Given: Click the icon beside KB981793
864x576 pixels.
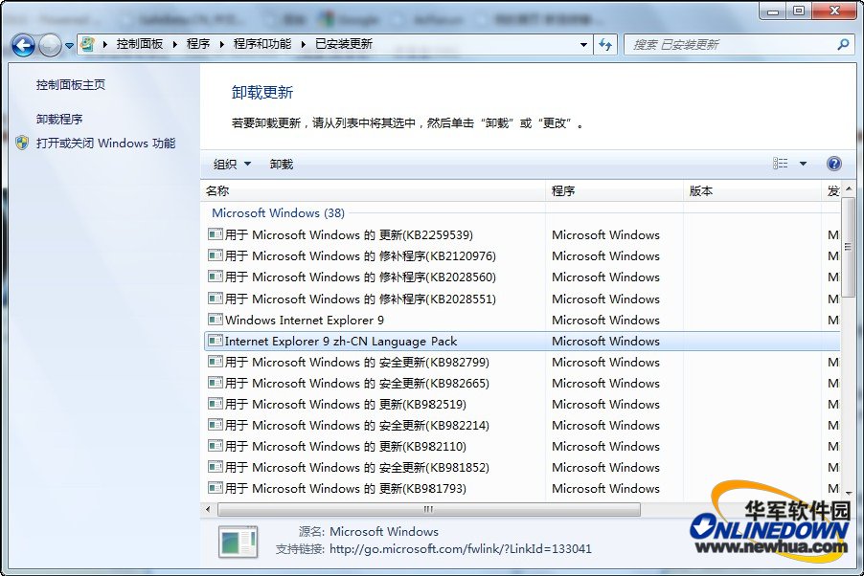Looking at the screenshot, I should 216,488.
